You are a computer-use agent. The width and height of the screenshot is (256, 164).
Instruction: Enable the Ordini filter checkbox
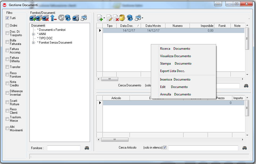pyautogui.click(x=7, y=26)
